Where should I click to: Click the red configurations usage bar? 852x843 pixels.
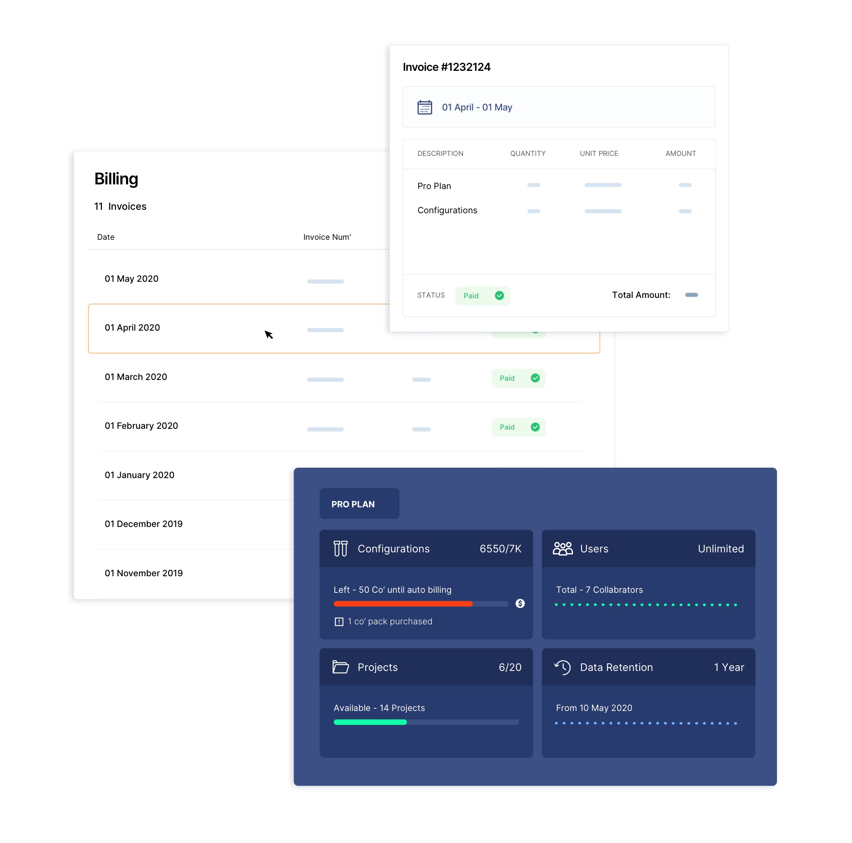point(403,604)
